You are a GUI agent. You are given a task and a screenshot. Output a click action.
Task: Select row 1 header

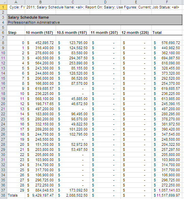click(x=3, y=7)
